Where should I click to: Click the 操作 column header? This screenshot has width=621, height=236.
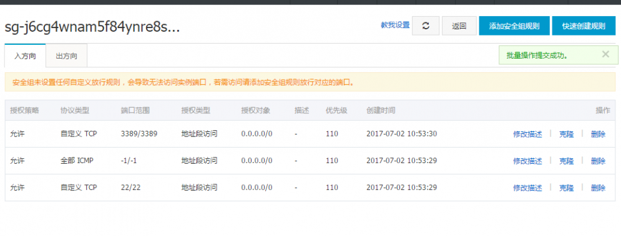[603, 110]
